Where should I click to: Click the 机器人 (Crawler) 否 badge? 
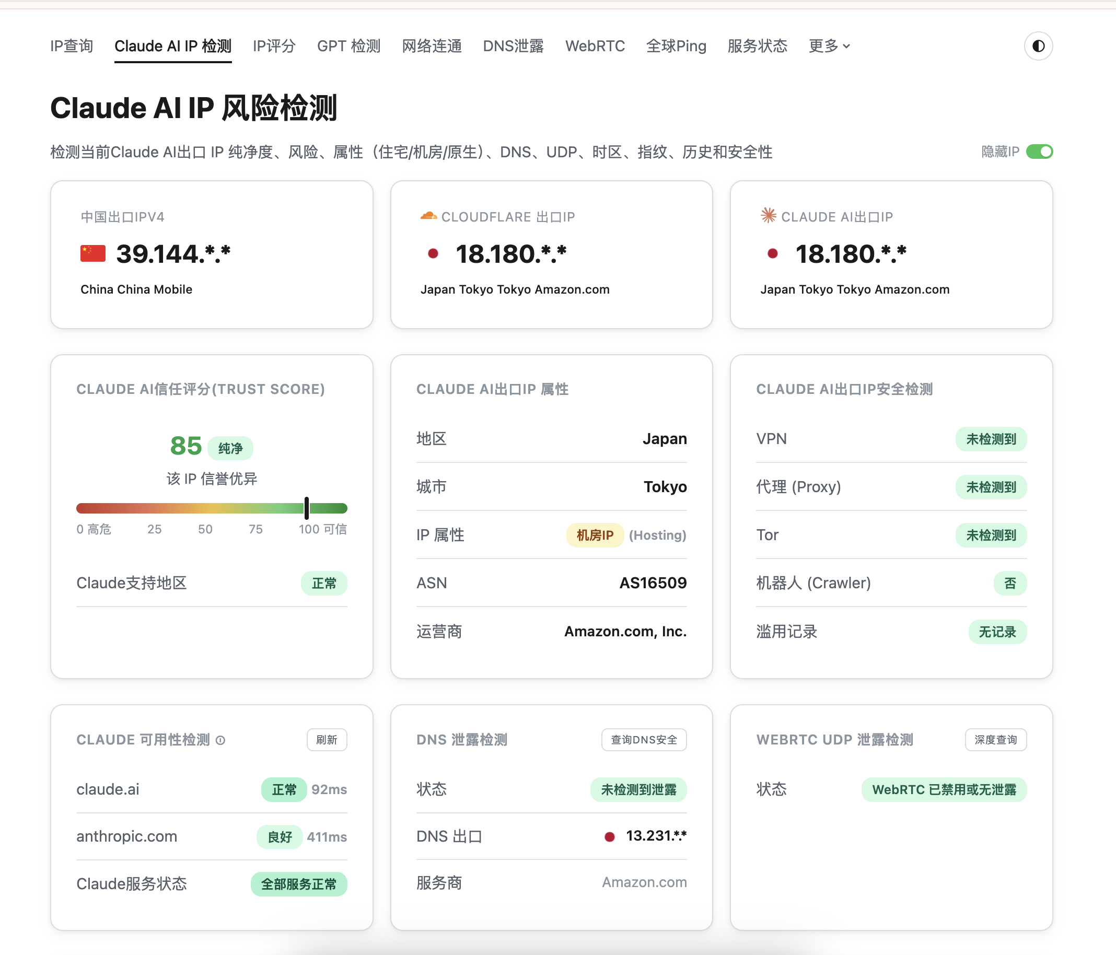[1010, 584]
